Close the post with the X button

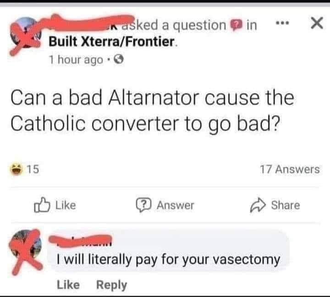point(314,24)
